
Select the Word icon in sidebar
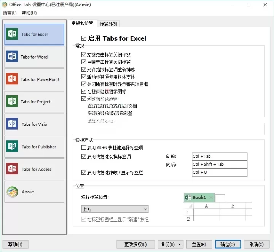coord(12,56)
